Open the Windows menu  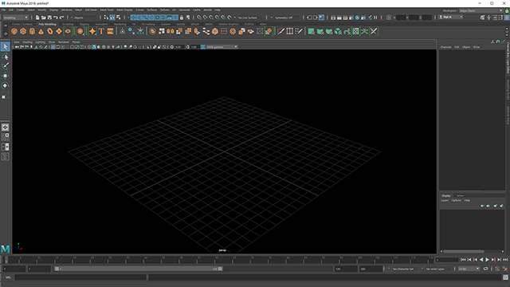tap(67, 10)
